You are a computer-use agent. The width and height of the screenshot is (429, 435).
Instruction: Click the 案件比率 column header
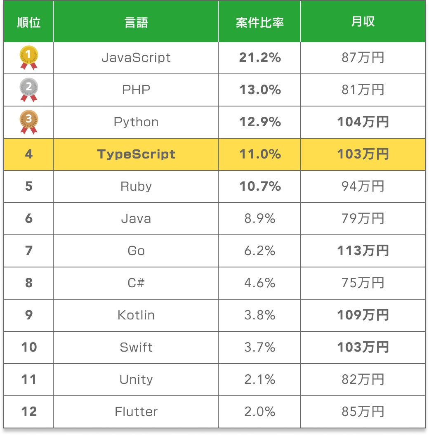coord(259,22)
